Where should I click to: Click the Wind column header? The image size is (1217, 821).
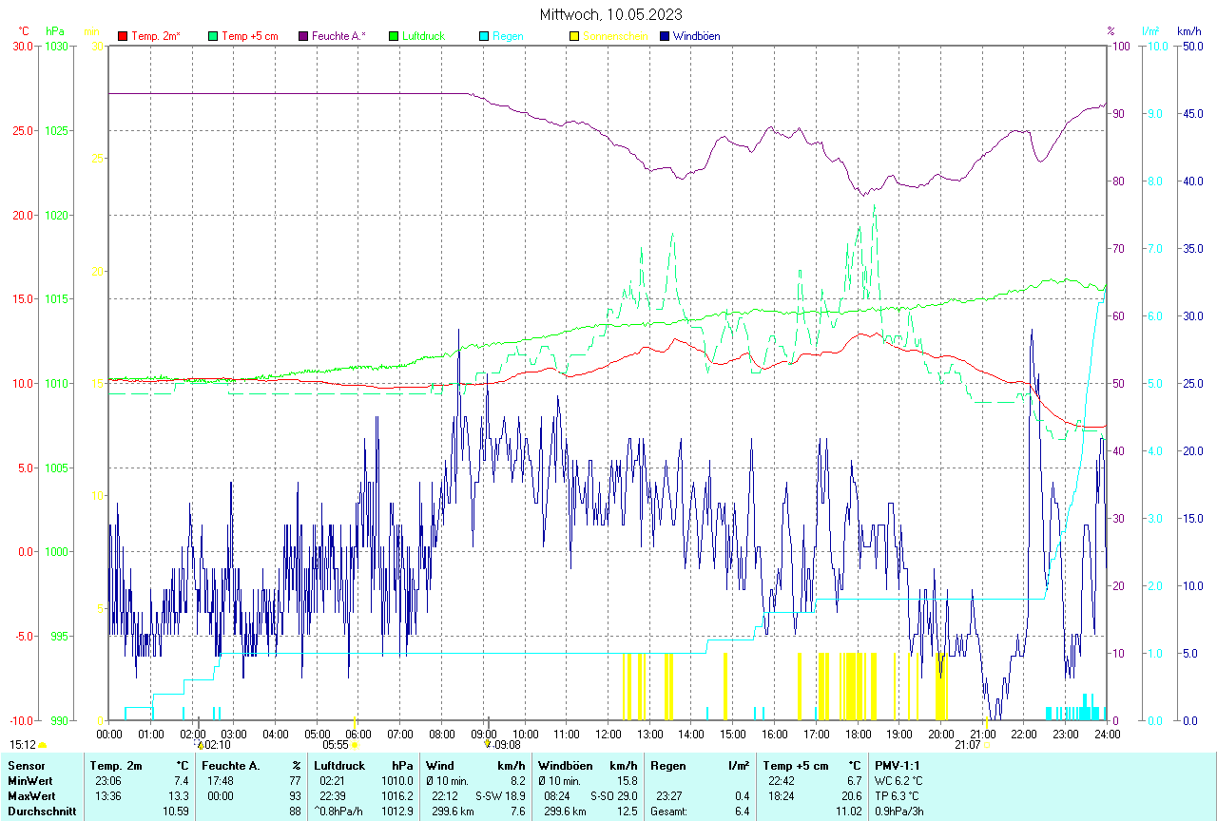coord(440,765)
